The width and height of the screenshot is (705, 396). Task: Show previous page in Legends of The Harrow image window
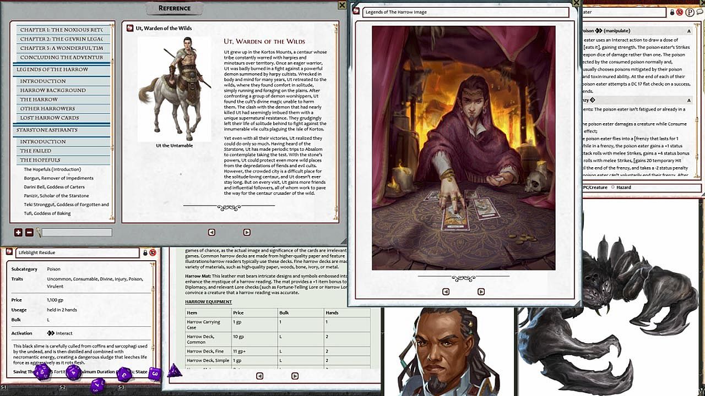click(446, 291)
